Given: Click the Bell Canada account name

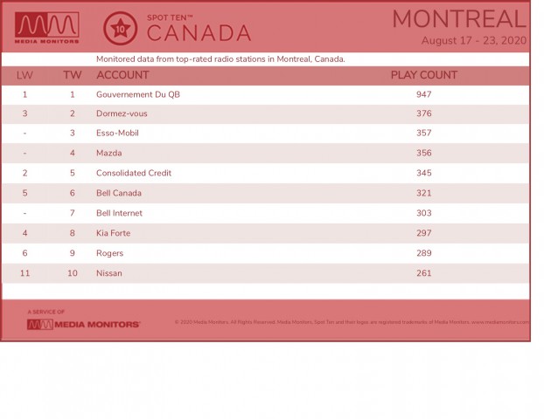Looking at the screenshot, I should click(119, 193).
